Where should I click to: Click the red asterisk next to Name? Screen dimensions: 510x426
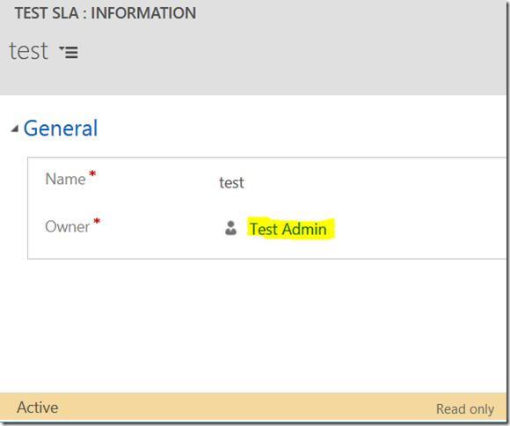tap(92, 174)
